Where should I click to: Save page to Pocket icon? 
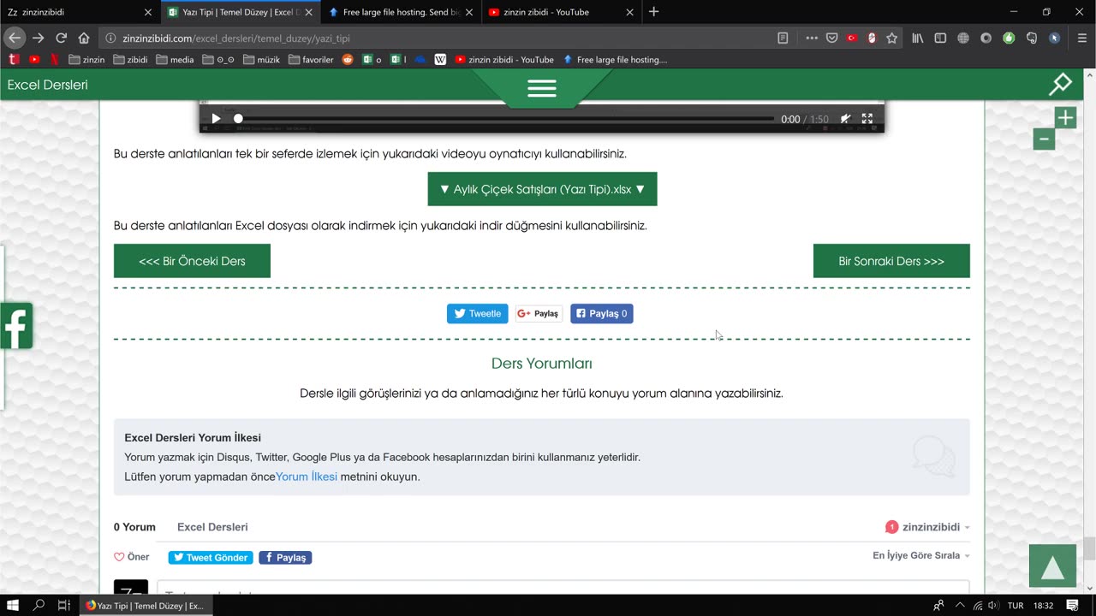point(831,38)
